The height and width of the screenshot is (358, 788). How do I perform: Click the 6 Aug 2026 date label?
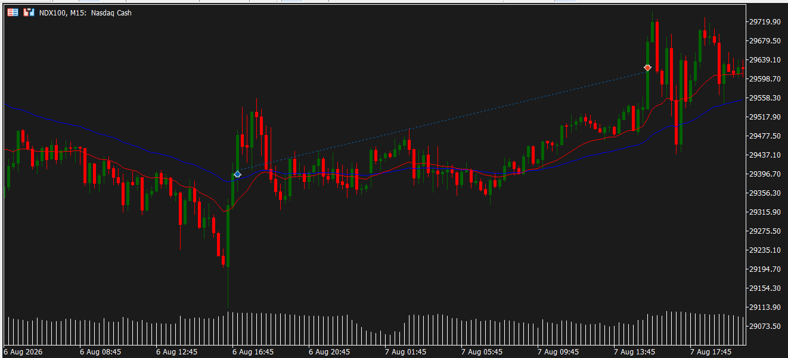click(23, 352)
